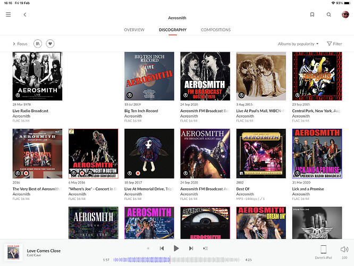This screenshot has height=266, width=354.
Task: Open search with the magnifier icon
Action: 329,14
